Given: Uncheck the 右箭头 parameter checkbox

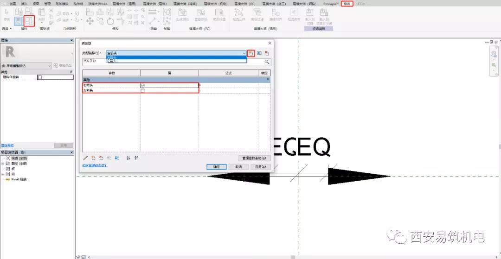Looking at the screenshot, I should tap(143, 85).
